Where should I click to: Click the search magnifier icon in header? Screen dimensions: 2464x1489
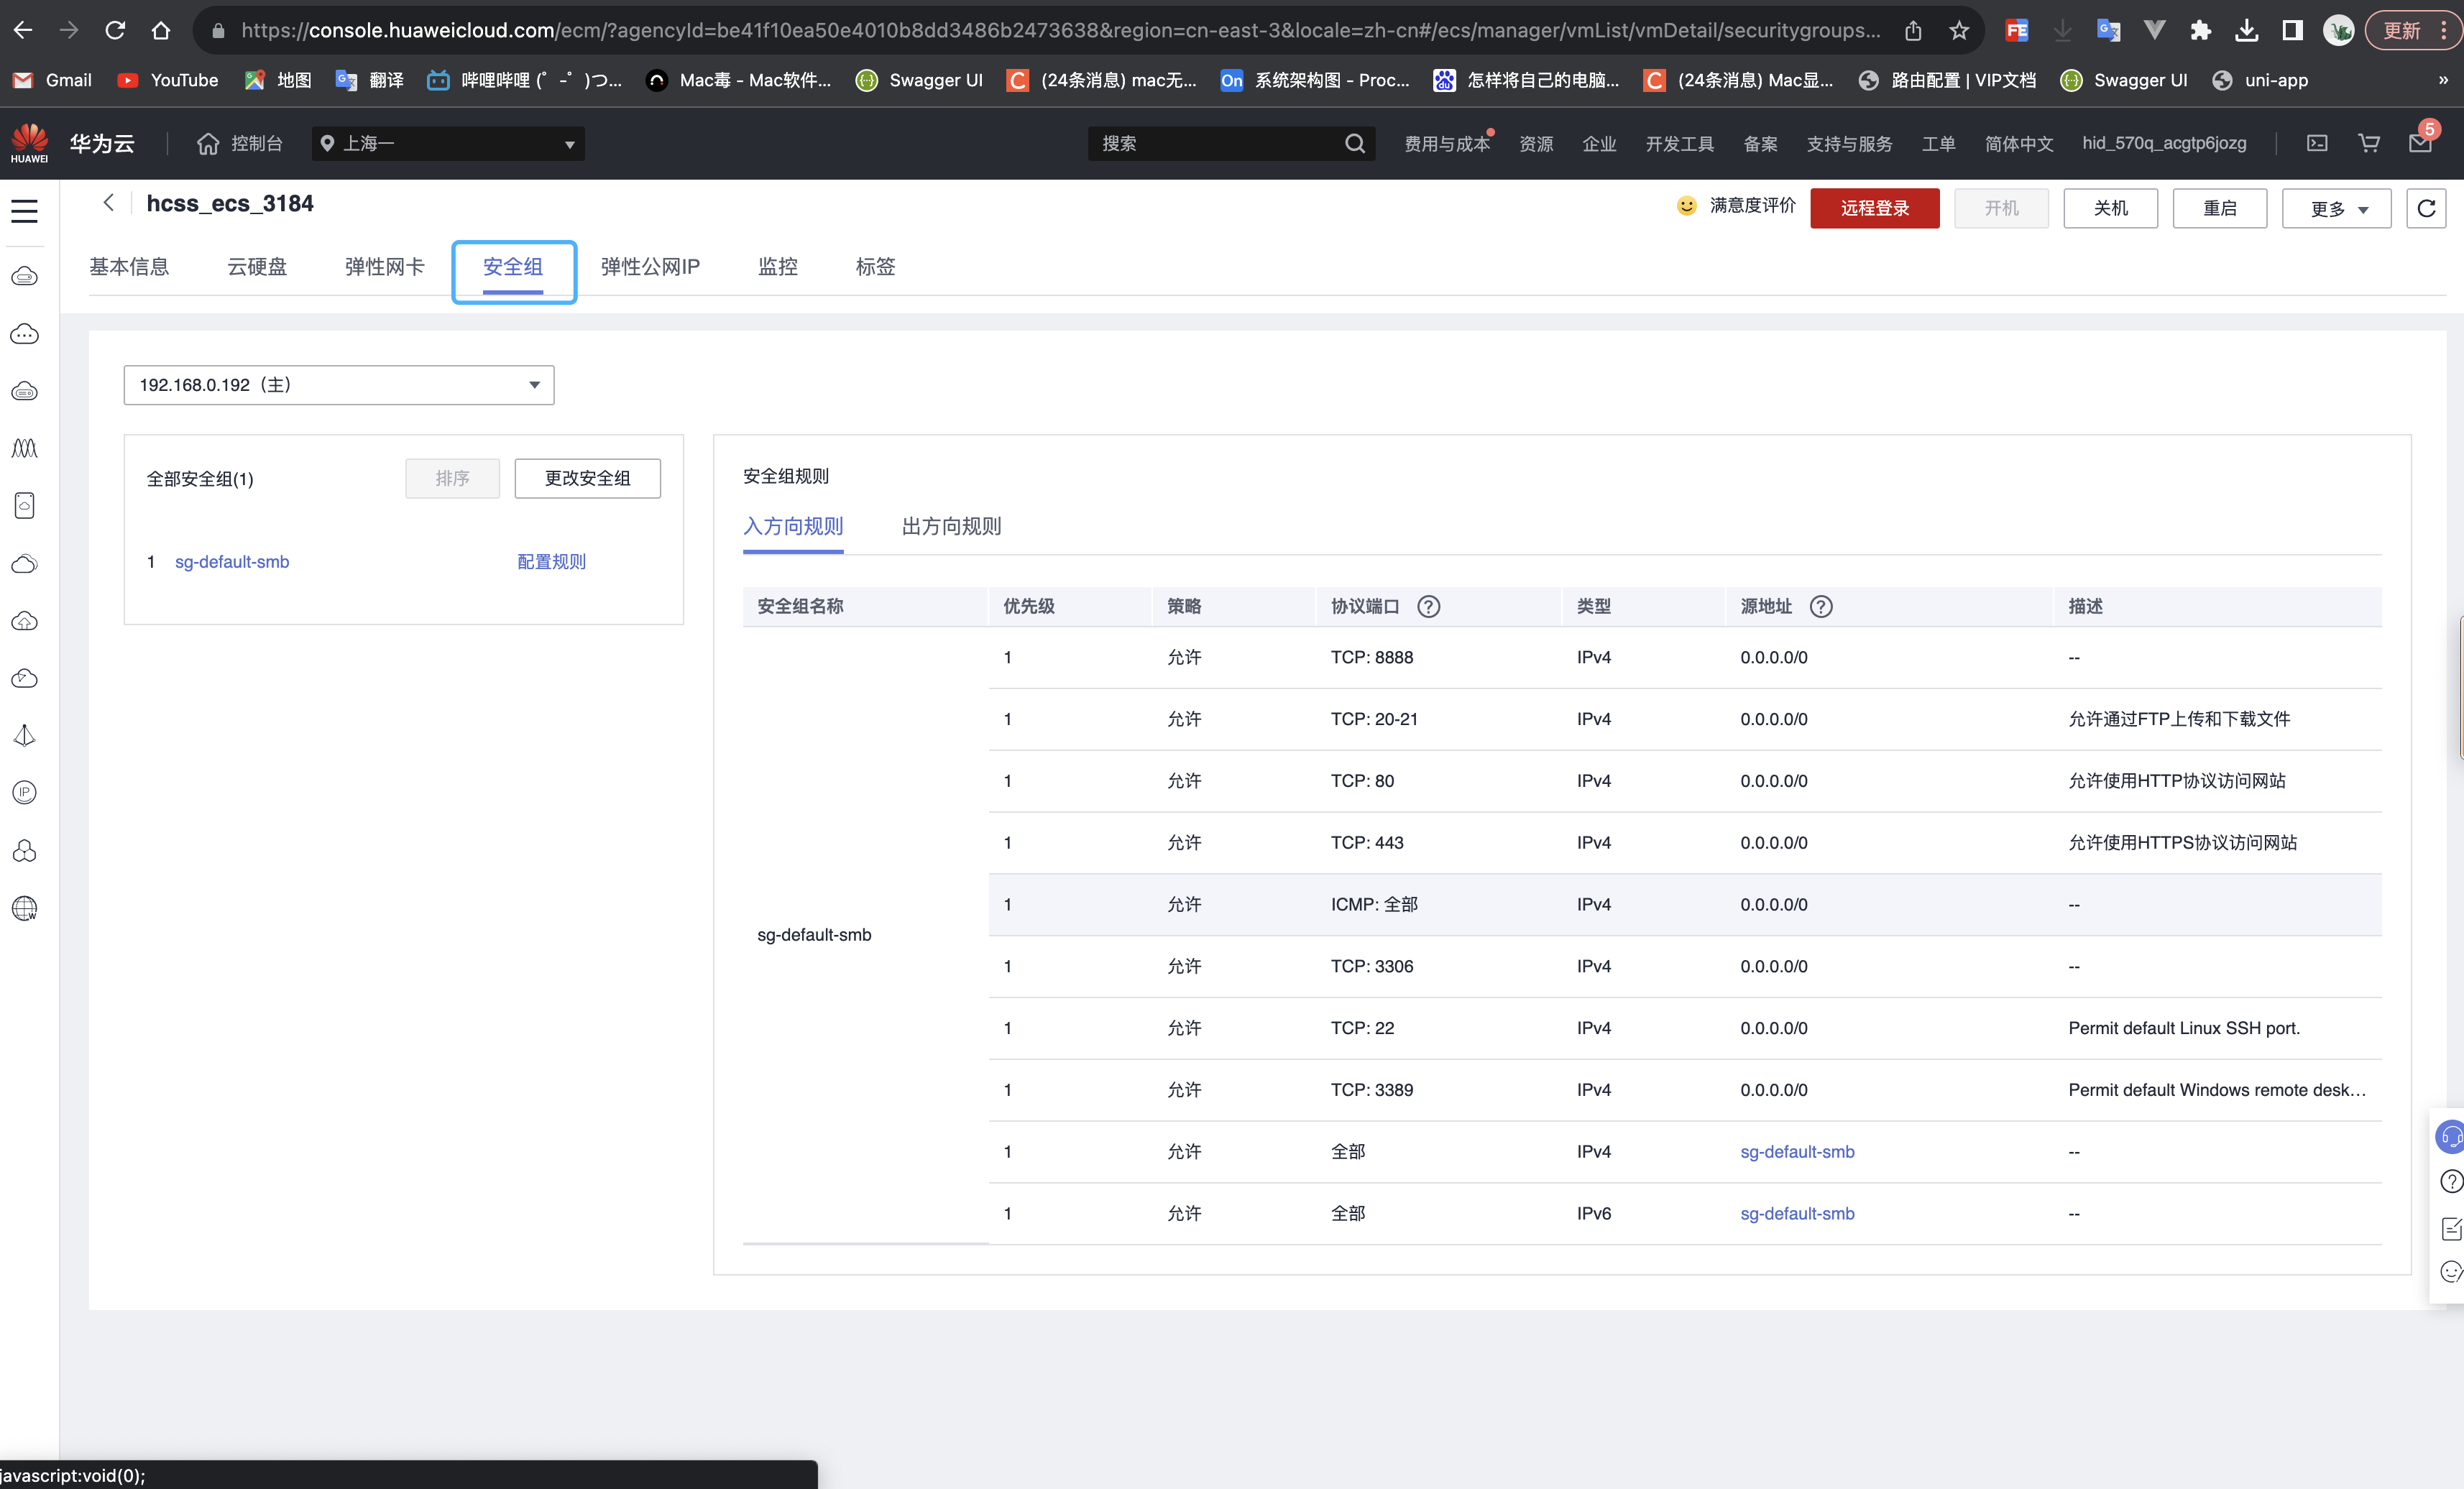coord(1354,143)
